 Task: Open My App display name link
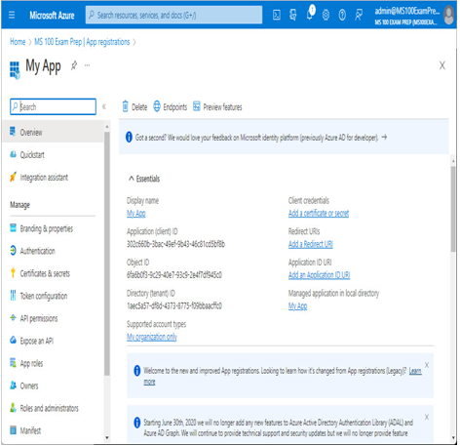pyautogui.click(x=136, y=214)
